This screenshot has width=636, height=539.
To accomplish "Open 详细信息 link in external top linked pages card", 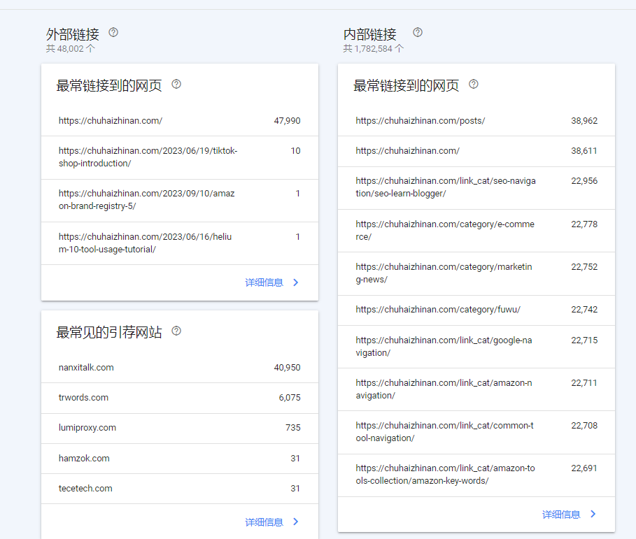I will coord(264,282).
